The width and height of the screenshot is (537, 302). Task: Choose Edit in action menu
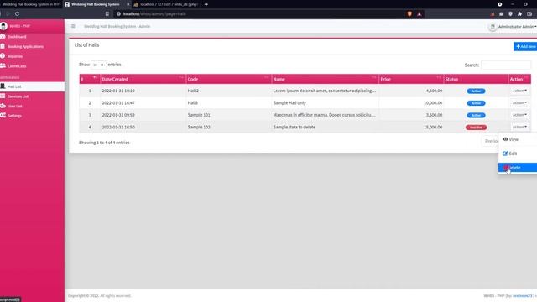click(x=518, y=154)
